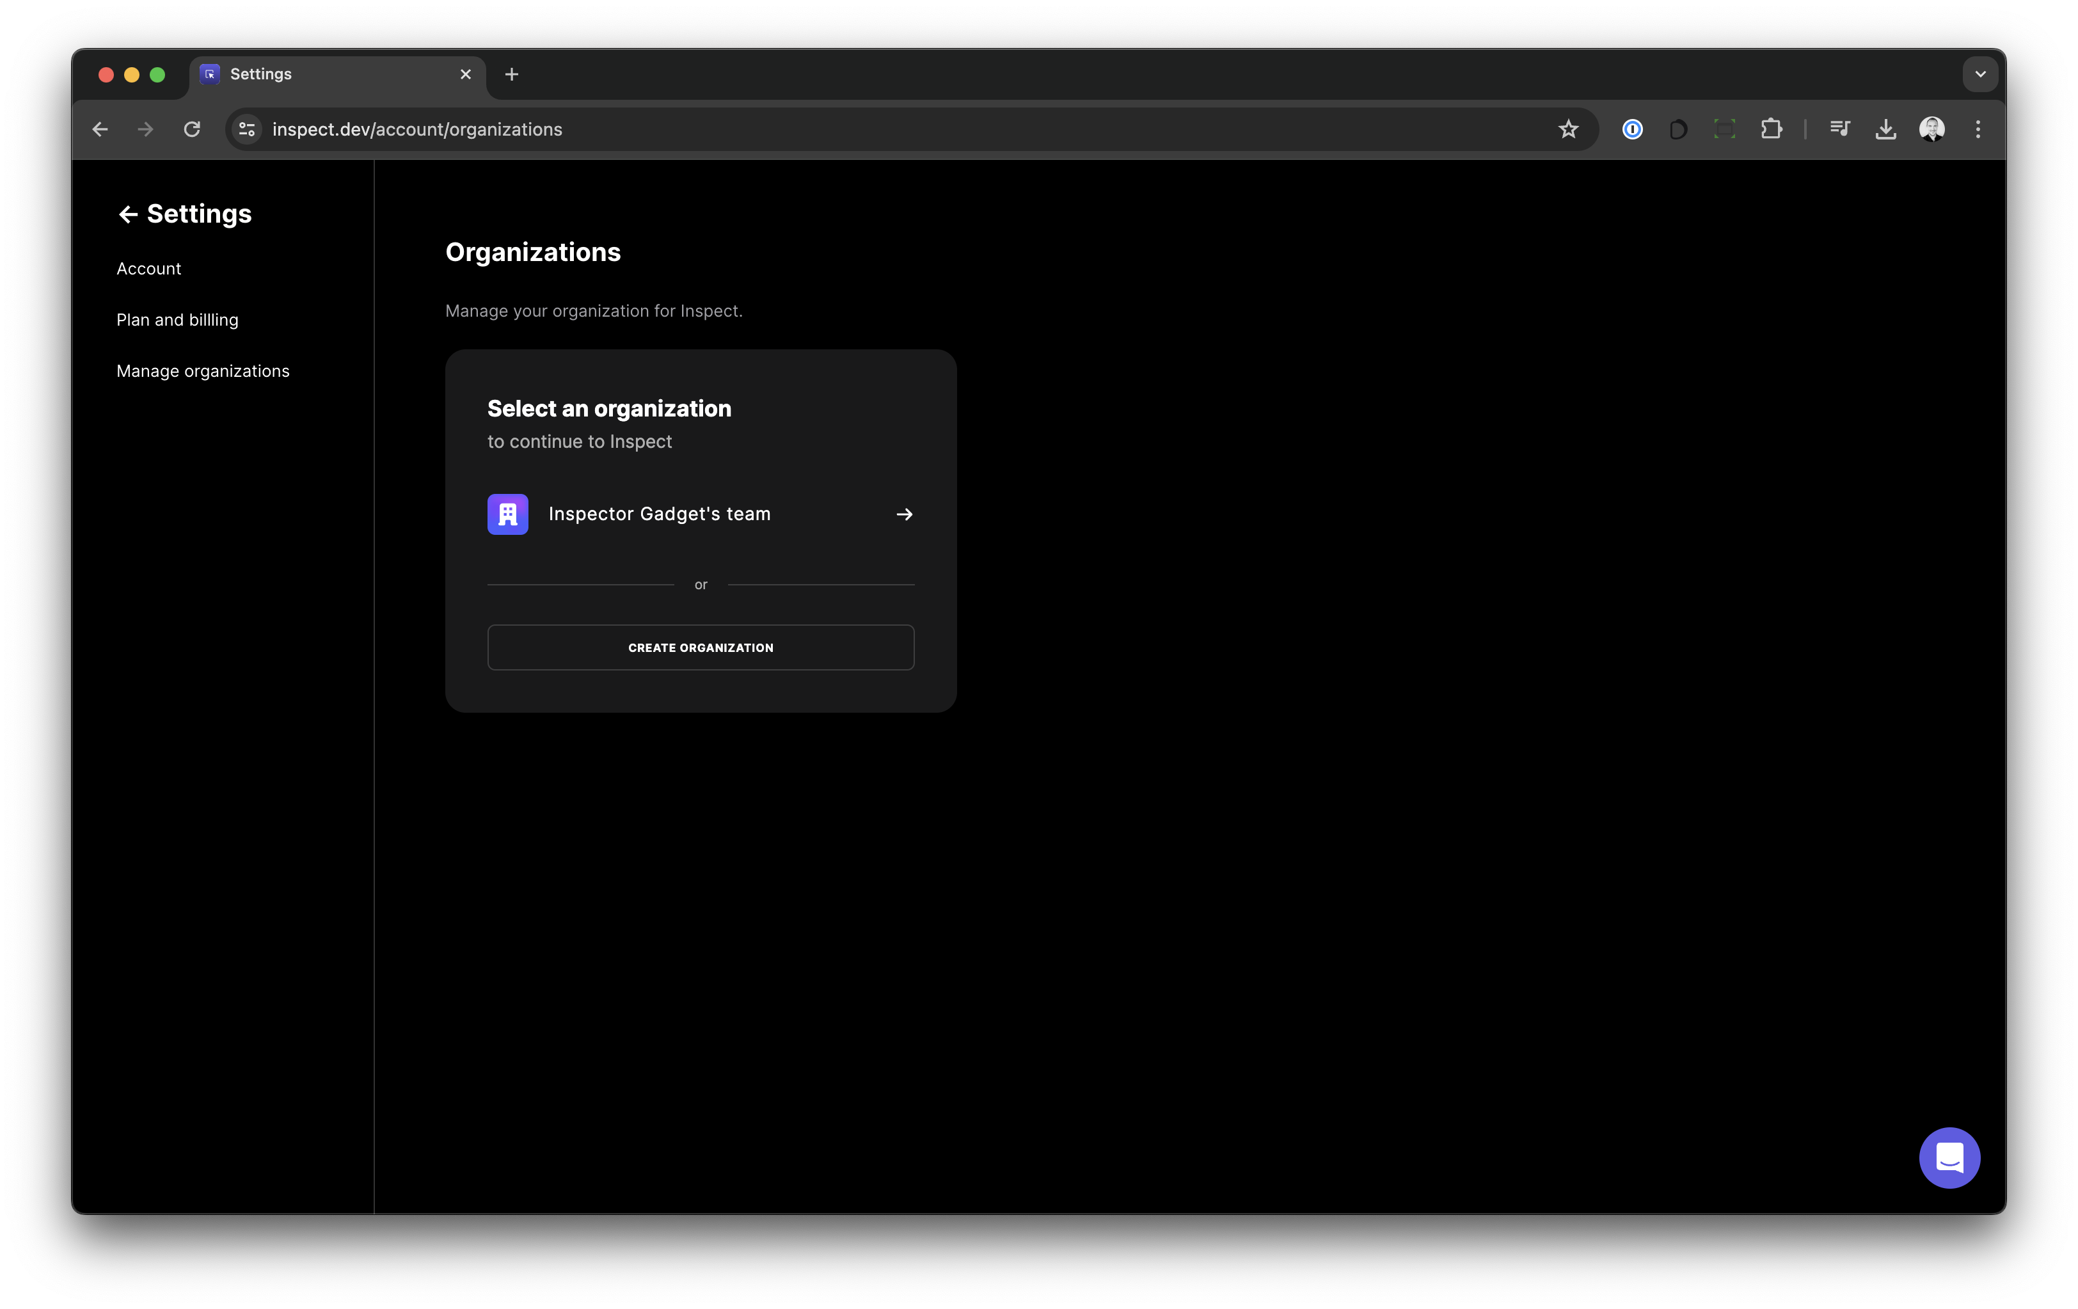Select Manage organizations in sidebar
This screenshot has height=1309, width=2078.
(x=203, y=371)
